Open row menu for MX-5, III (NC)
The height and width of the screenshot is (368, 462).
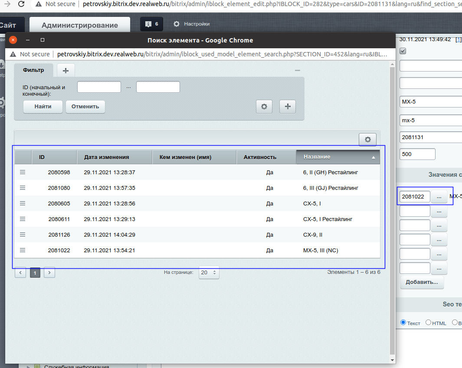23,250
